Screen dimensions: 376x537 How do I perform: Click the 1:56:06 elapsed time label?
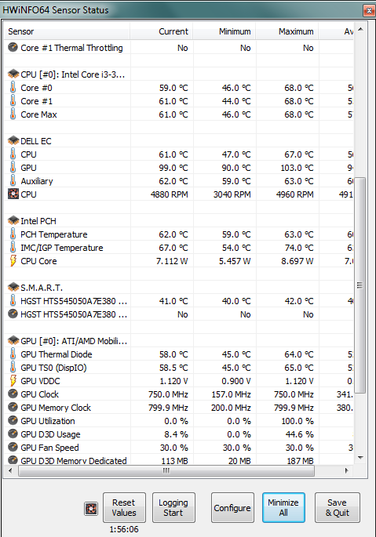point(124,529)
